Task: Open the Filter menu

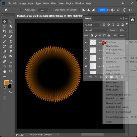Action: point(54,3)
